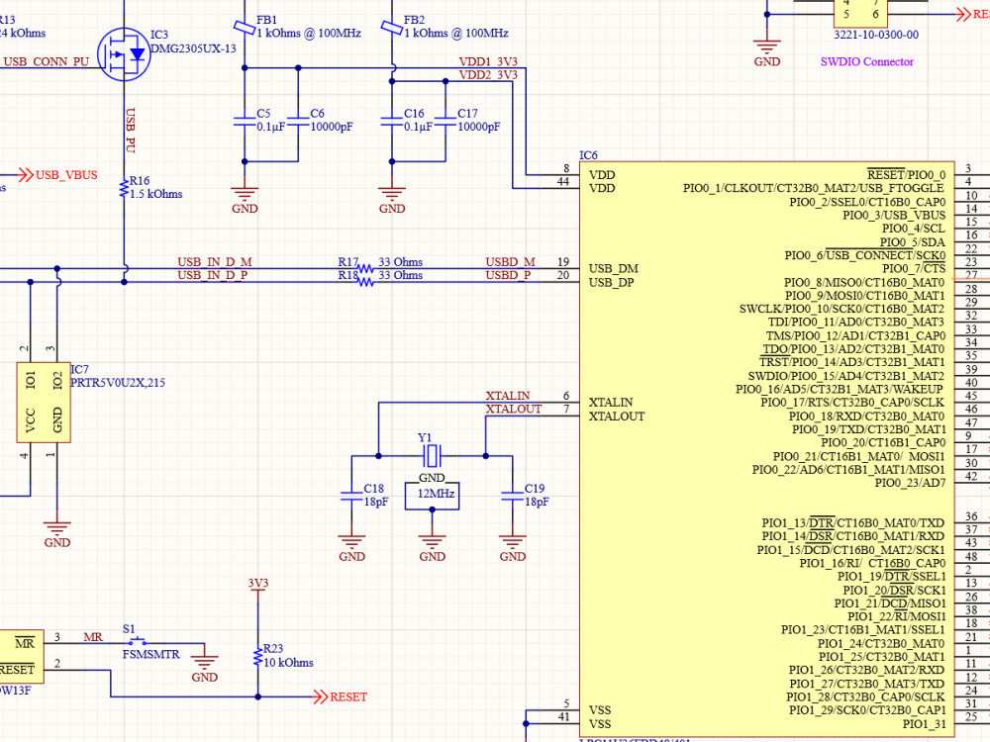Click the USBD_P net label
The width and height of the screenshot is (990, 742).
click(x=508, y=275)
